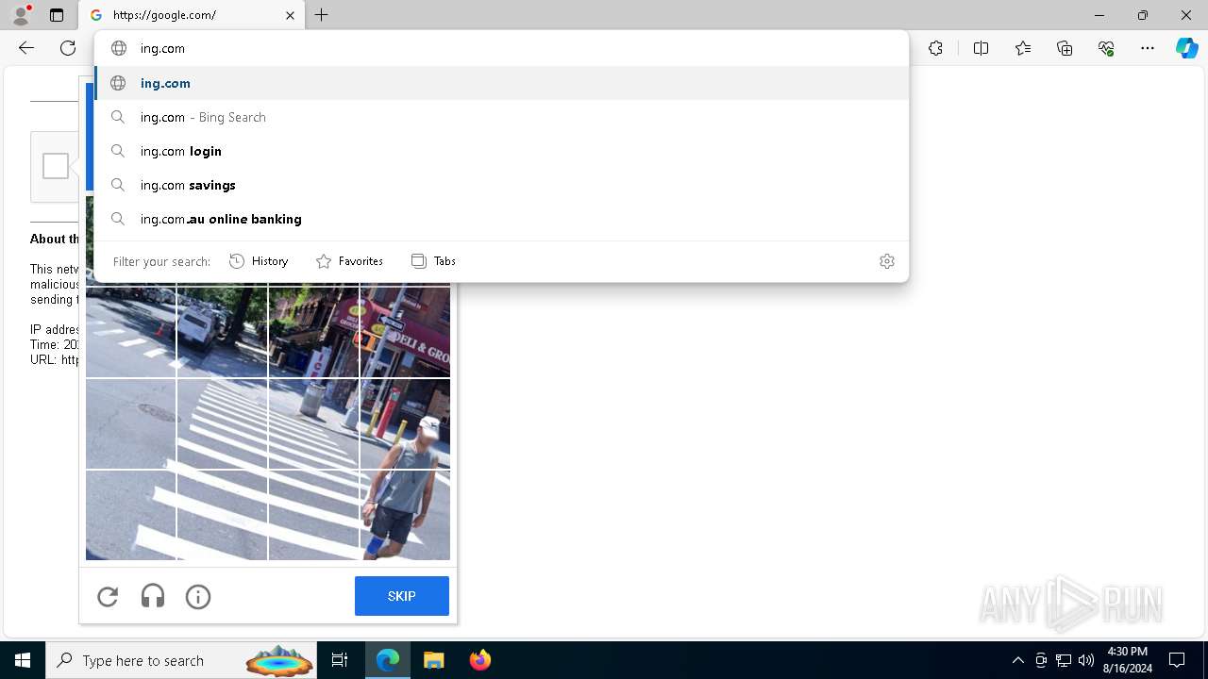Open Firefox taskbar icon
This screenshot has height=679, width=1208.
point(479,660)
